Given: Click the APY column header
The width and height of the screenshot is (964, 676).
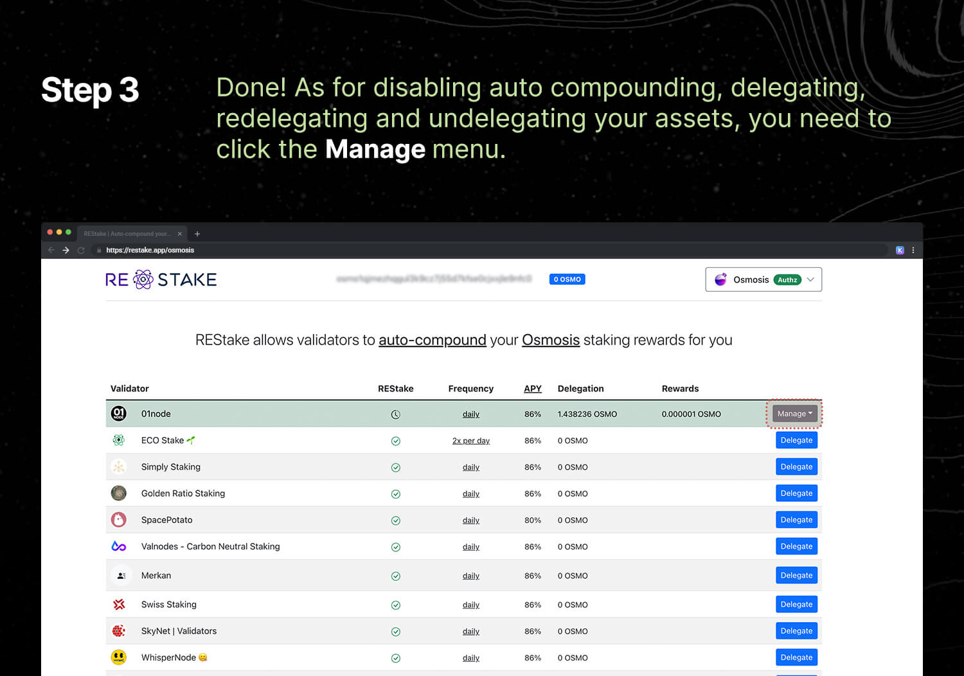Looking at the screenshot, I should [533, 388].
